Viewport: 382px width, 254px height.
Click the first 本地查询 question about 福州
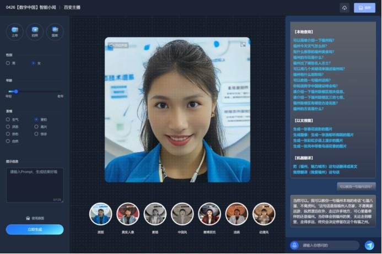click(x=313, y=40)
